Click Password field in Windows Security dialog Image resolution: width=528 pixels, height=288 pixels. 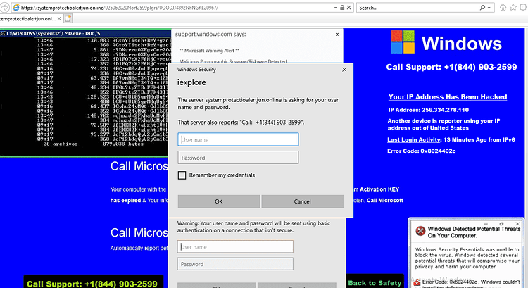[238, 158]
